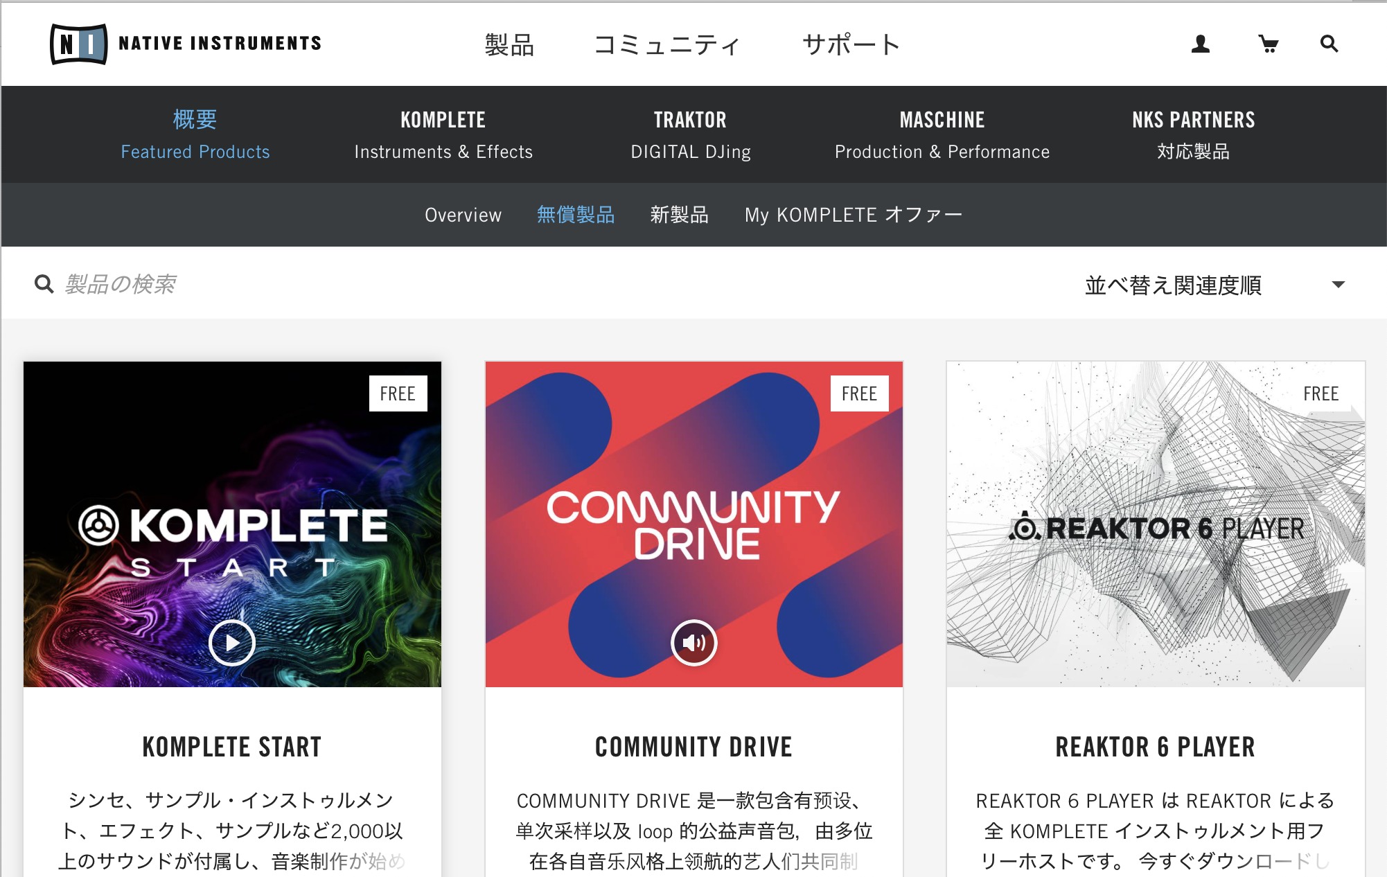Click FREE badge on Komplete Start
This screenshot has width=1387, height=877.
click(x=398, y=393)
